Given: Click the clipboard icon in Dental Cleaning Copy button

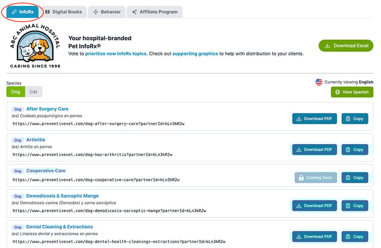Looking at the screenshot, I should pyautogui.click(x=348, y=237).
